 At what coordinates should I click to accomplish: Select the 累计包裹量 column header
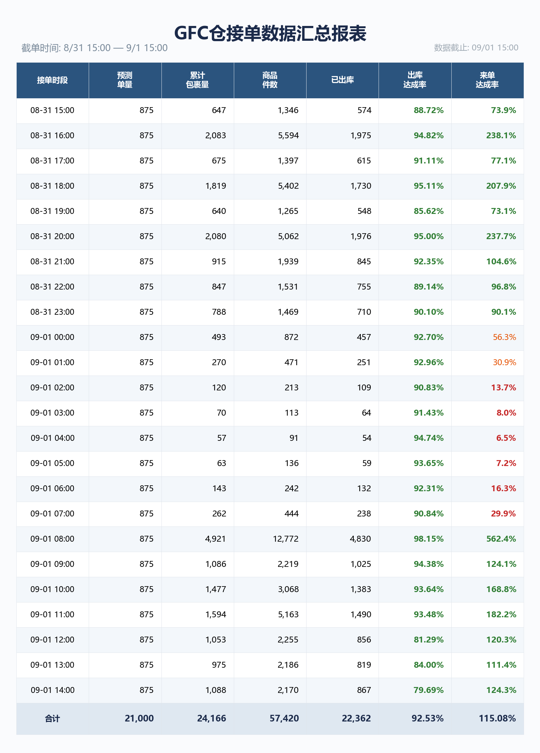point(197,80)
